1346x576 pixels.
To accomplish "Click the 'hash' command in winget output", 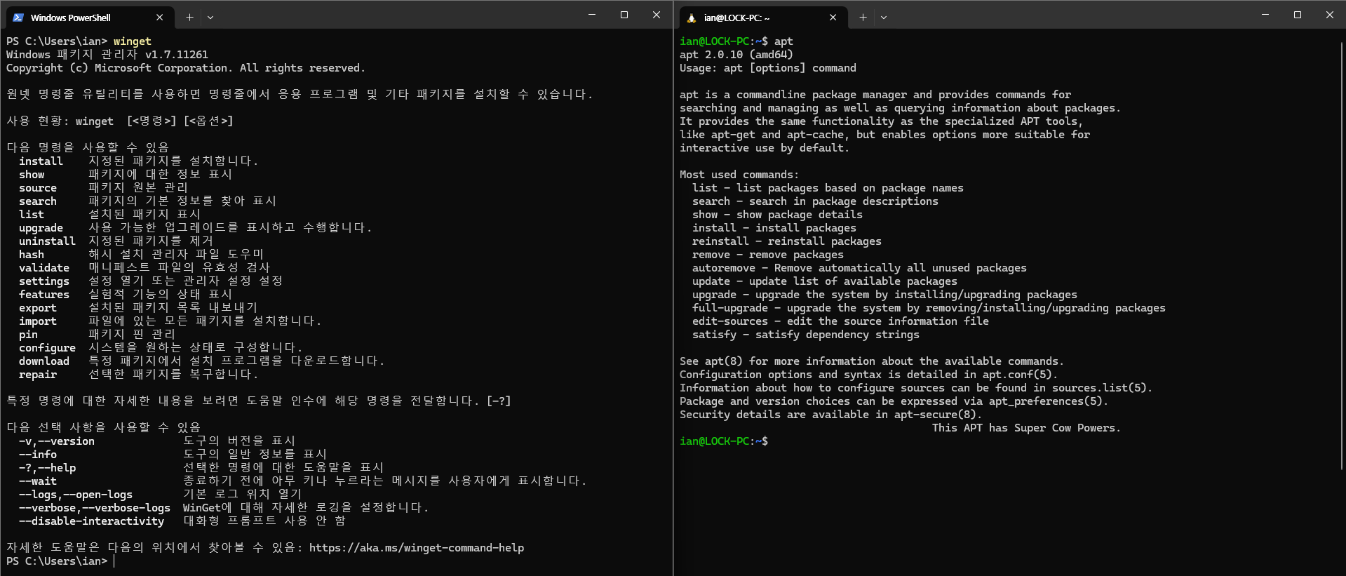I will [x=32, y=255].
